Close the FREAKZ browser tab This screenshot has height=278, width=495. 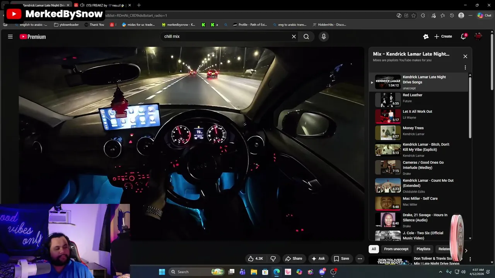[130, 5]
